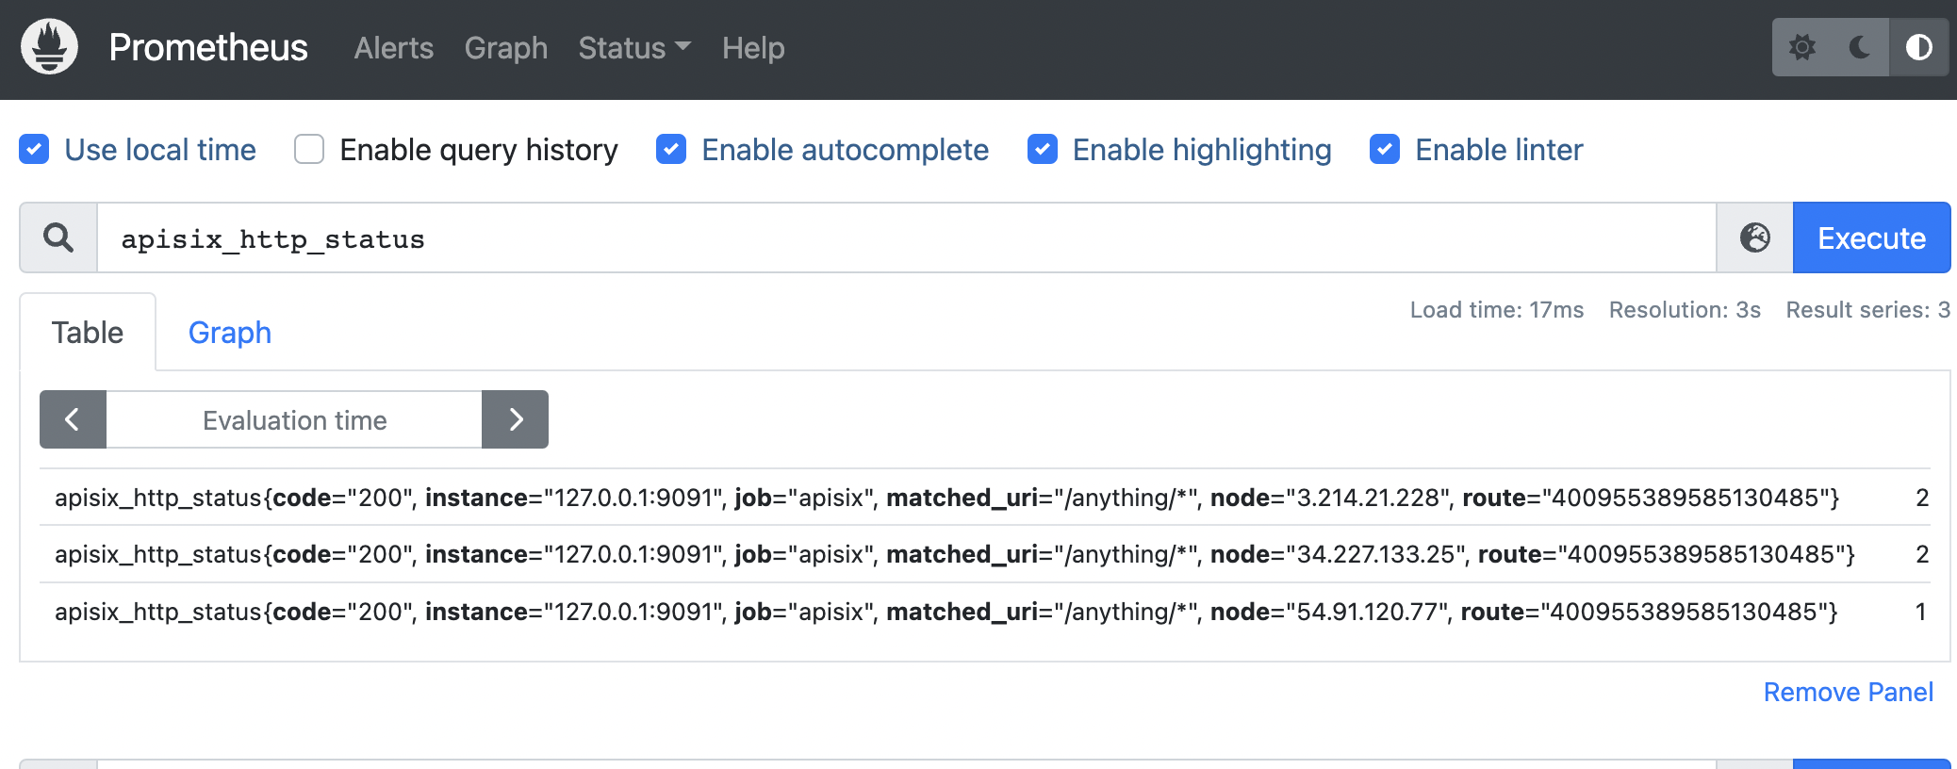Switch to light theme sun icon
Image resolution: width=1957 pixels, height=769 pixels.
[x=1802, y=47]
